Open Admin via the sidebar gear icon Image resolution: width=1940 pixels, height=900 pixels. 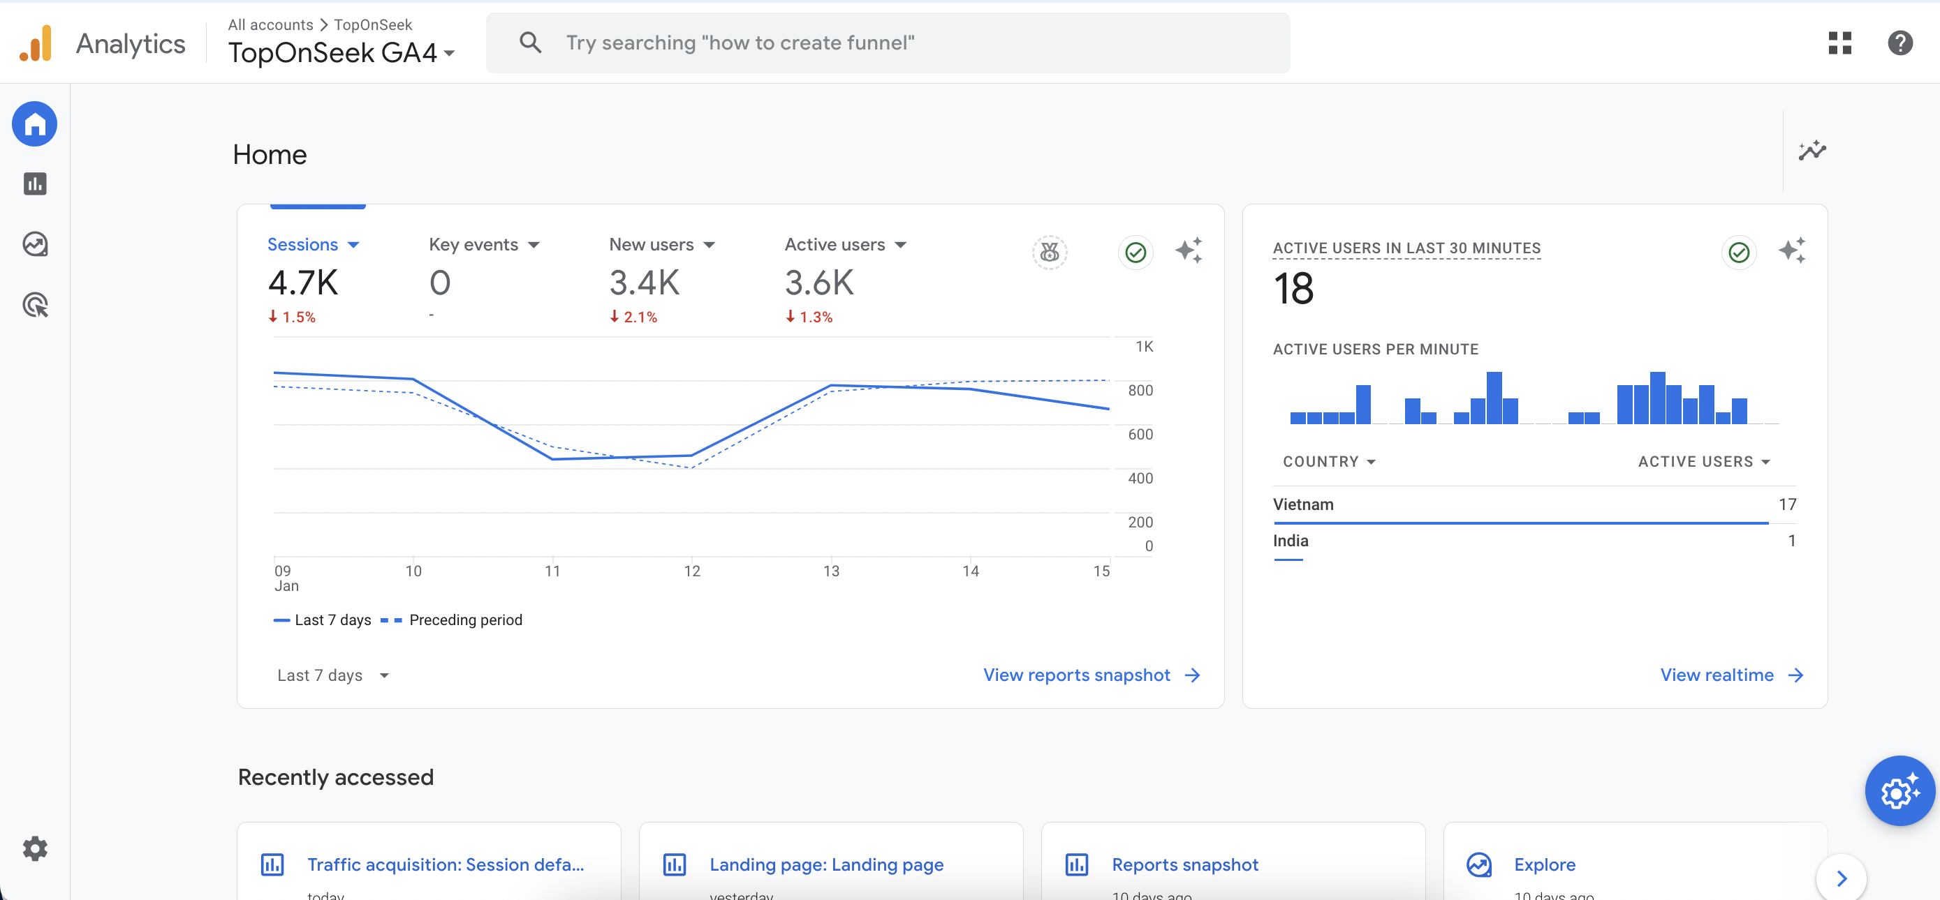pyautogui.click(x=35, y=848)
